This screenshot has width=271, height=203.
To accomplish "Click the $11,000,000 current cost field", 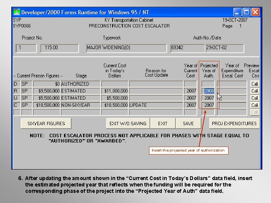I will pos(115,91).
